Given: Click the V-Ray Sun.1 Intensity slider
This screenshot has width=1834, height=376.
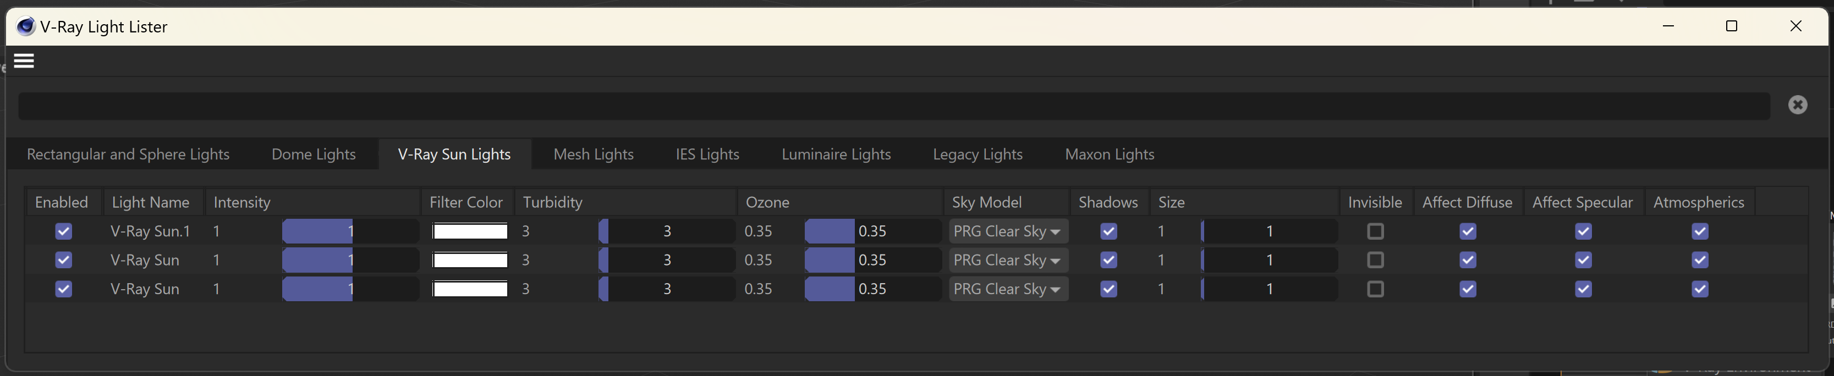Looking at the screenshot, I should [x=350, y=231].
